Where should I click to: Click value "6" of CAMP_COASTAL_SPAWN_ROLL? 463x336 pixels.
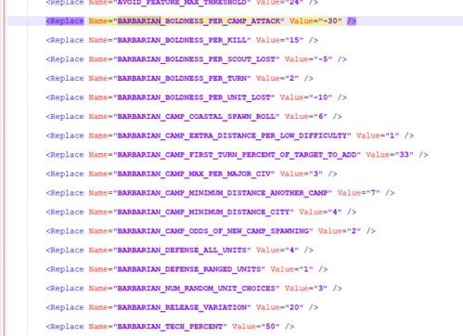pos(321,117)
